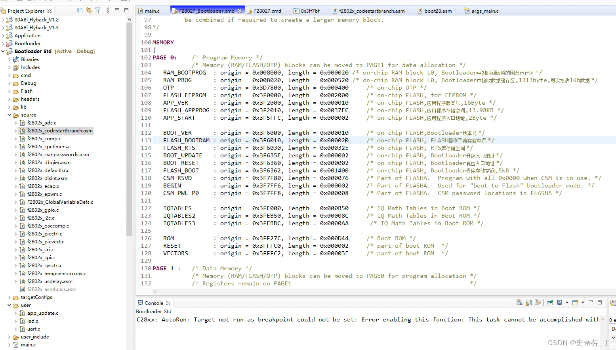
Task: Select the lib folder
Action: 24,107
